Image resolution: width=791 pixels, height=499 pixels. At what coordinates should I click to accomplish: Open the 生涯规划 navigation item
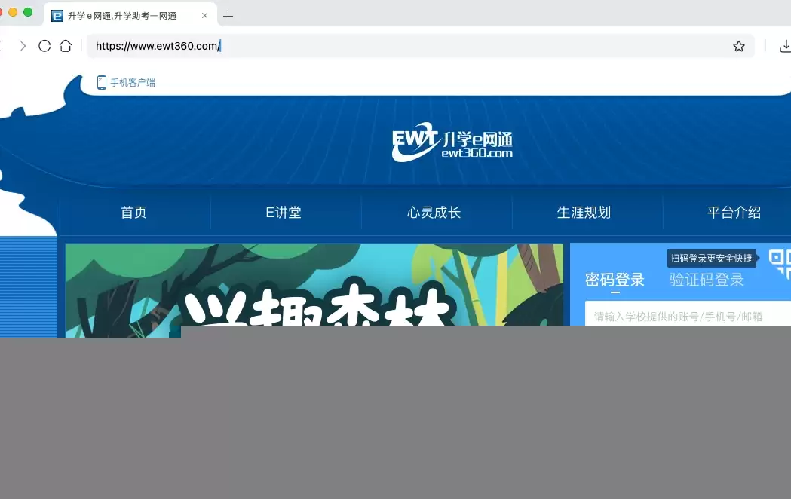pyautogui.click(x=584, y=213)
